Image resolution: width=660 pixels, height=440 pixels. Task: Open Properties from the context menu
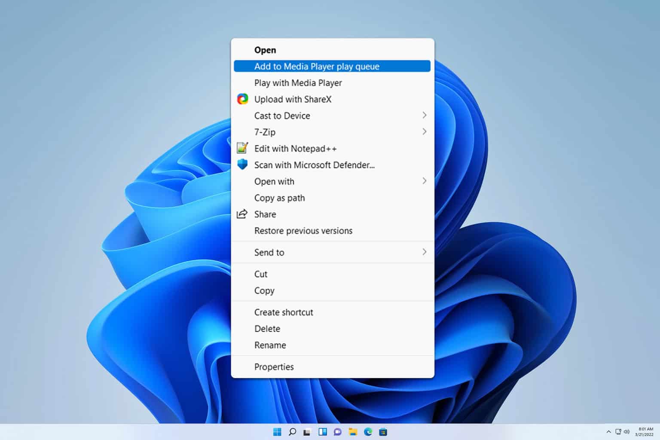click(332, 367)
